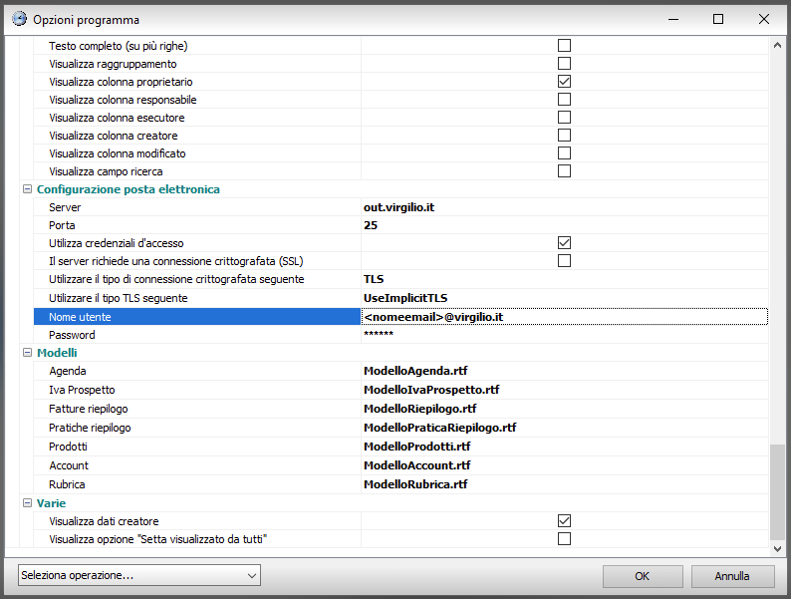Uncheck Visualizza dati creatore
The image size is (791, 599).
pos(564,521)
